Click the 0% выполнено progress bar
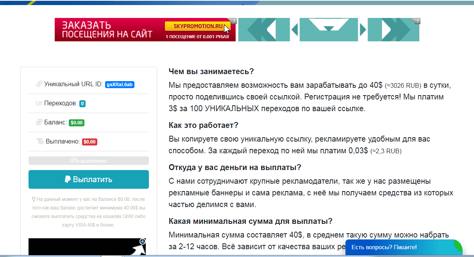This screenshot has width=474, height=257. [x=89, y=161]
